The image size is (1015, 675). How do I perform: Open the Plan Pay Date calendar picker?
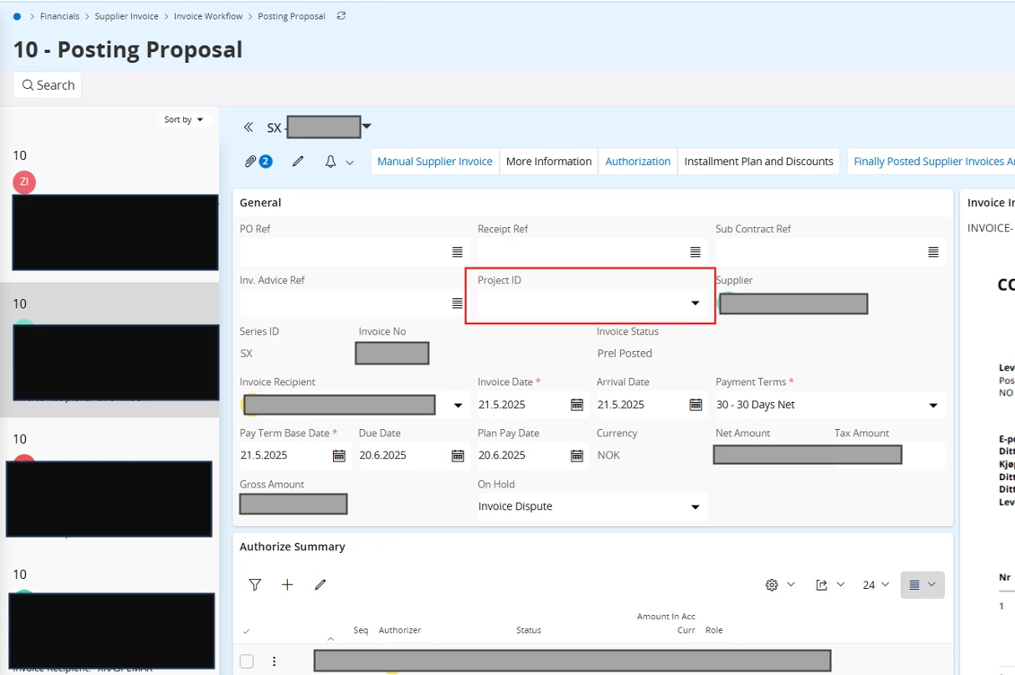tap(577, 456)
